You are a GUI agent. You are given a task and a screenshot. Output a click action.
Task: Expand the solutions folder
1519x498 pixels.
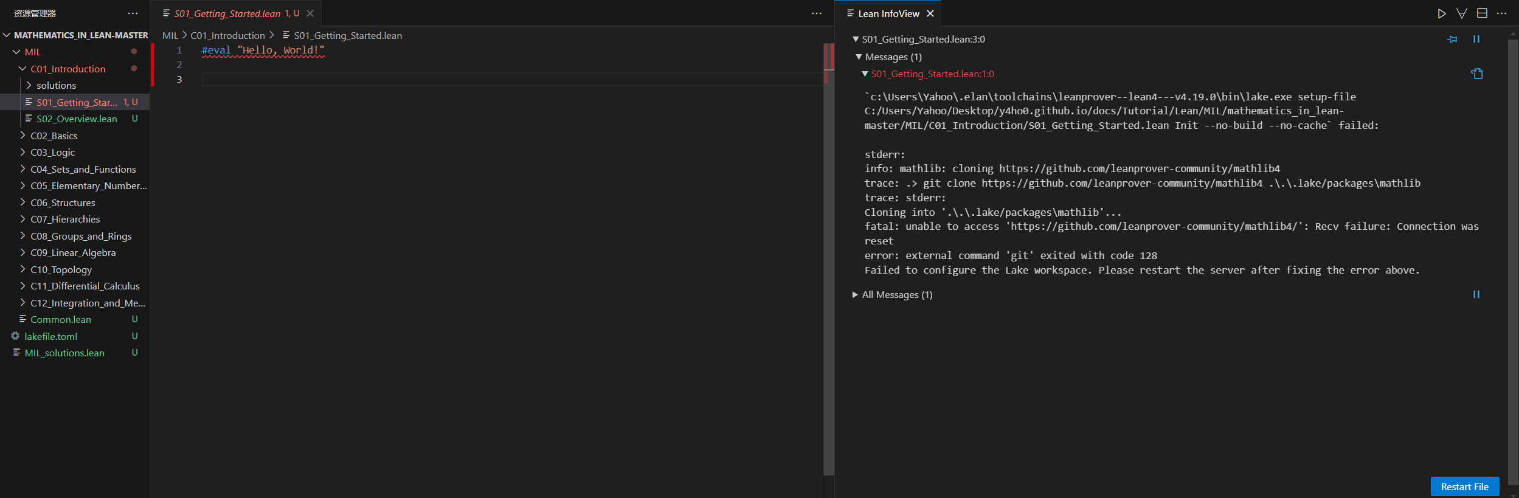[x=56, y=86]
